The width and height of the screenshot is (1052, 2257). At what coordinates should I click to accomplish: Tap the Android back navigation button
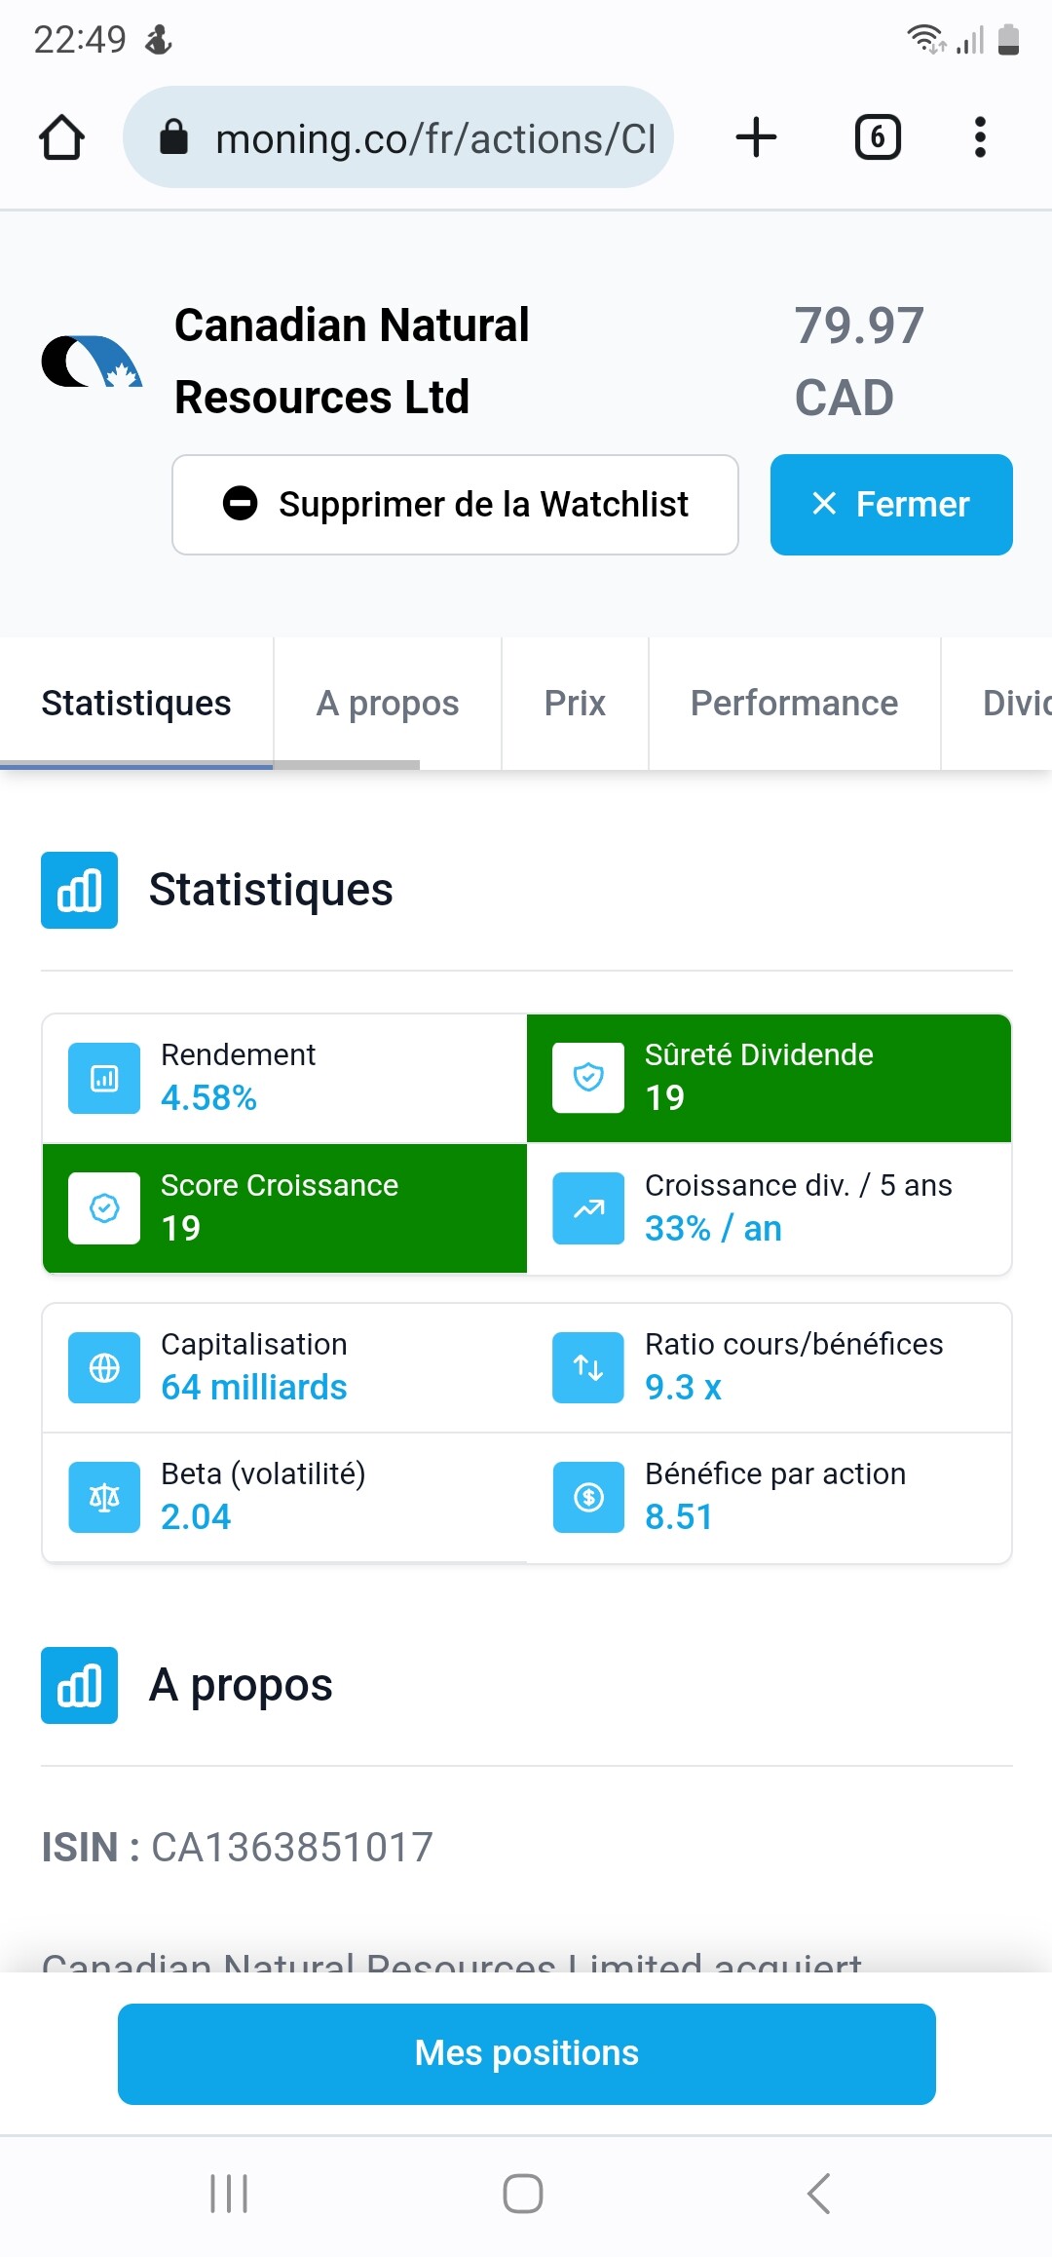819,2194
